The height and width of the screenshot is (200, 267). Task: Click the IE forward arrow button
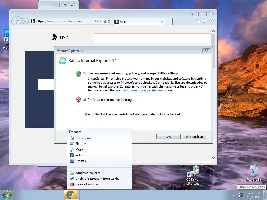tap(25, 21)
